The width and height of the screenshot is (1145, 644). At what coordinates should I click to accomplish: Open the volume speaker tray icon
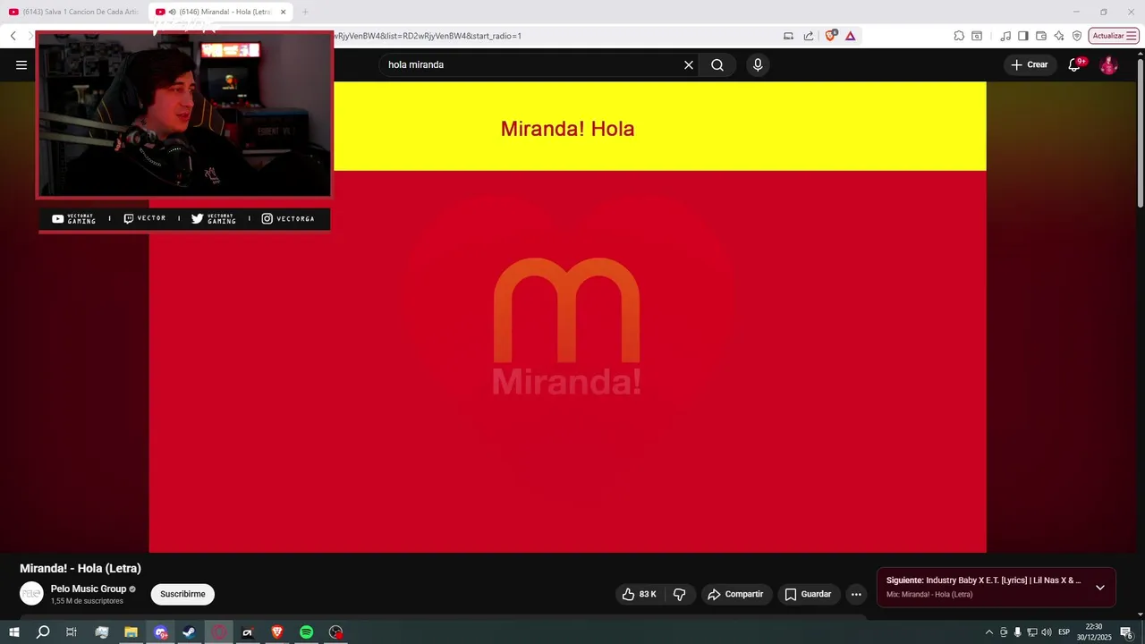1046,632
